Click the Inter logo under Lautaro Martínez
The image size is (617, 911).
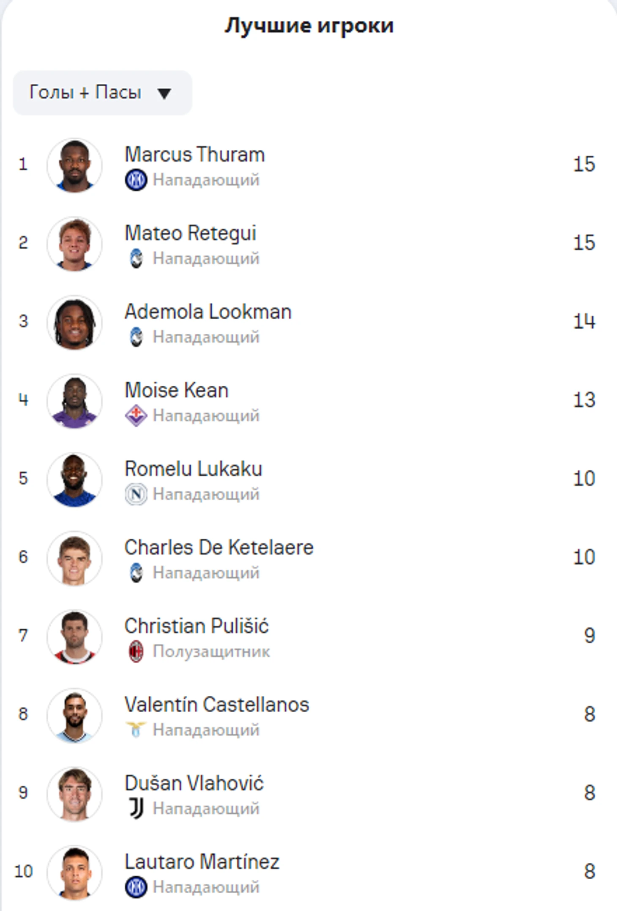(136, 887)
